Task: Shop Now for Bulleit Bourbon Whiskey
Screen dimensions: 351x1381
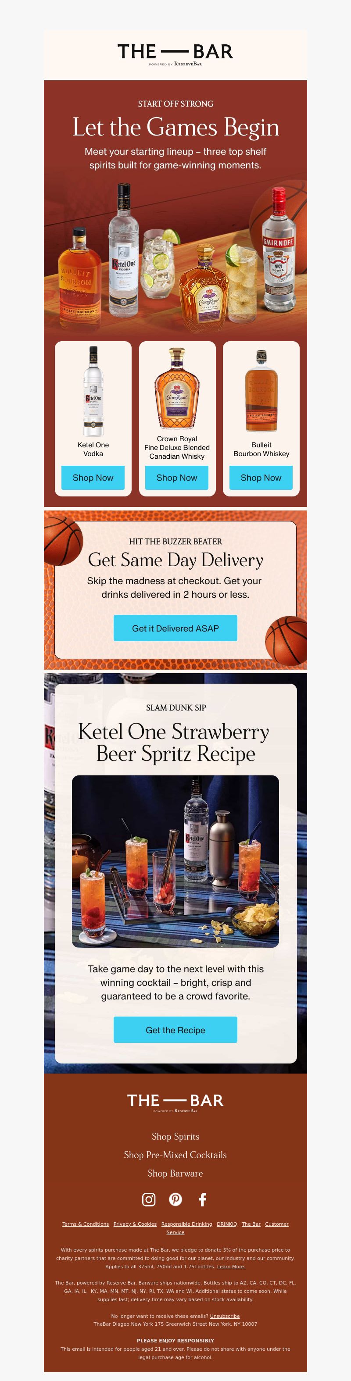Action: (x=261, y=478)
